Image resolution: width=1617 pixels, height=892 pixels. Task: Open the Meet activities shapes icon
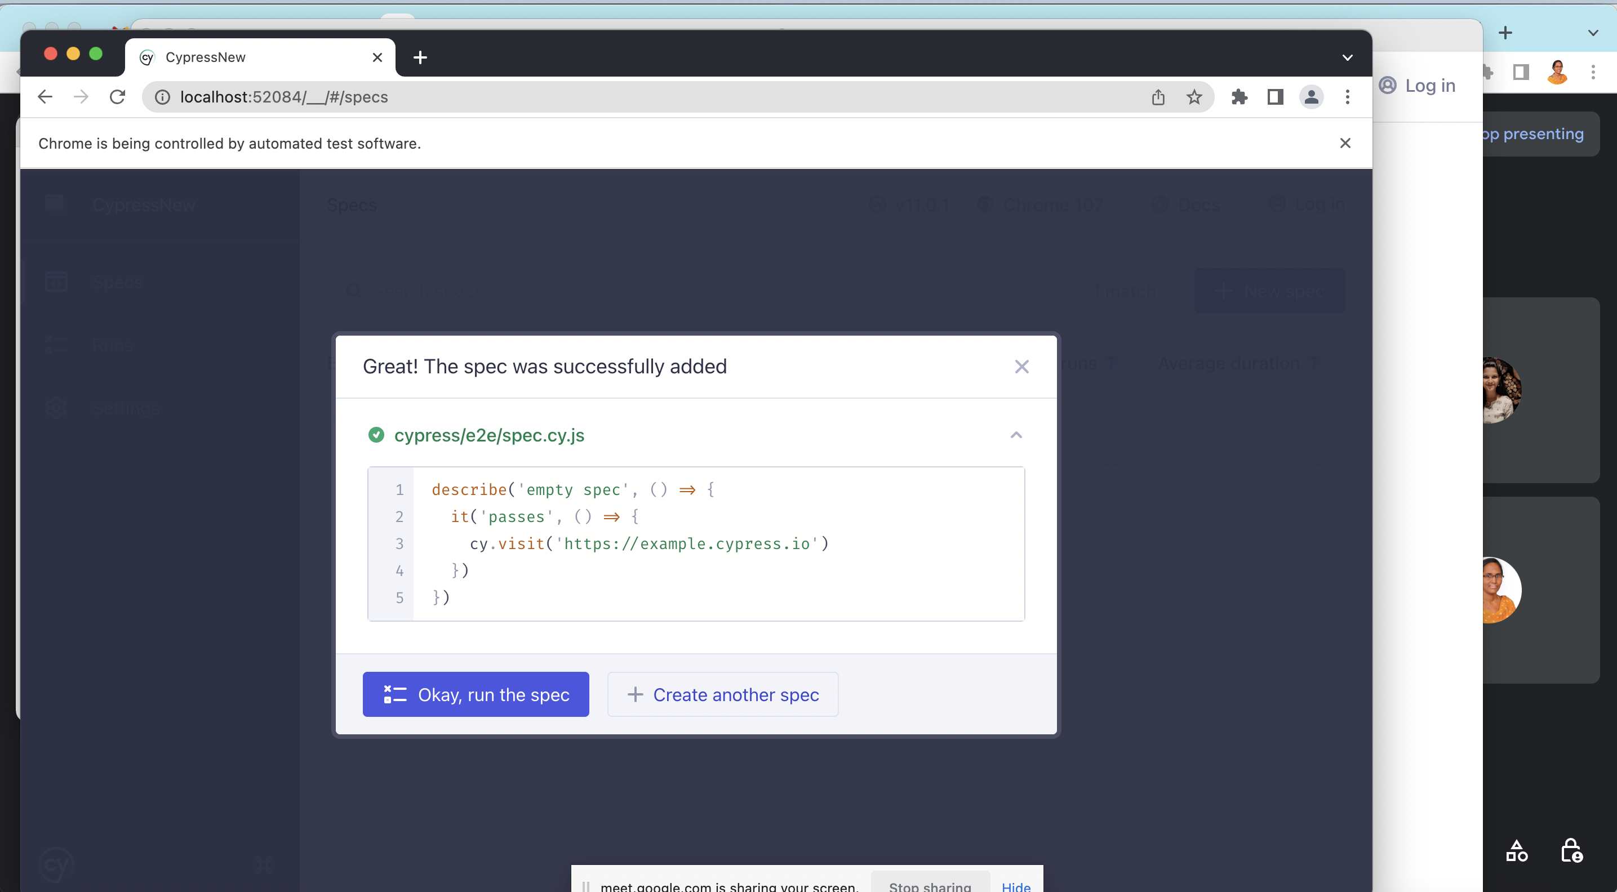(x=1517, y=851)
